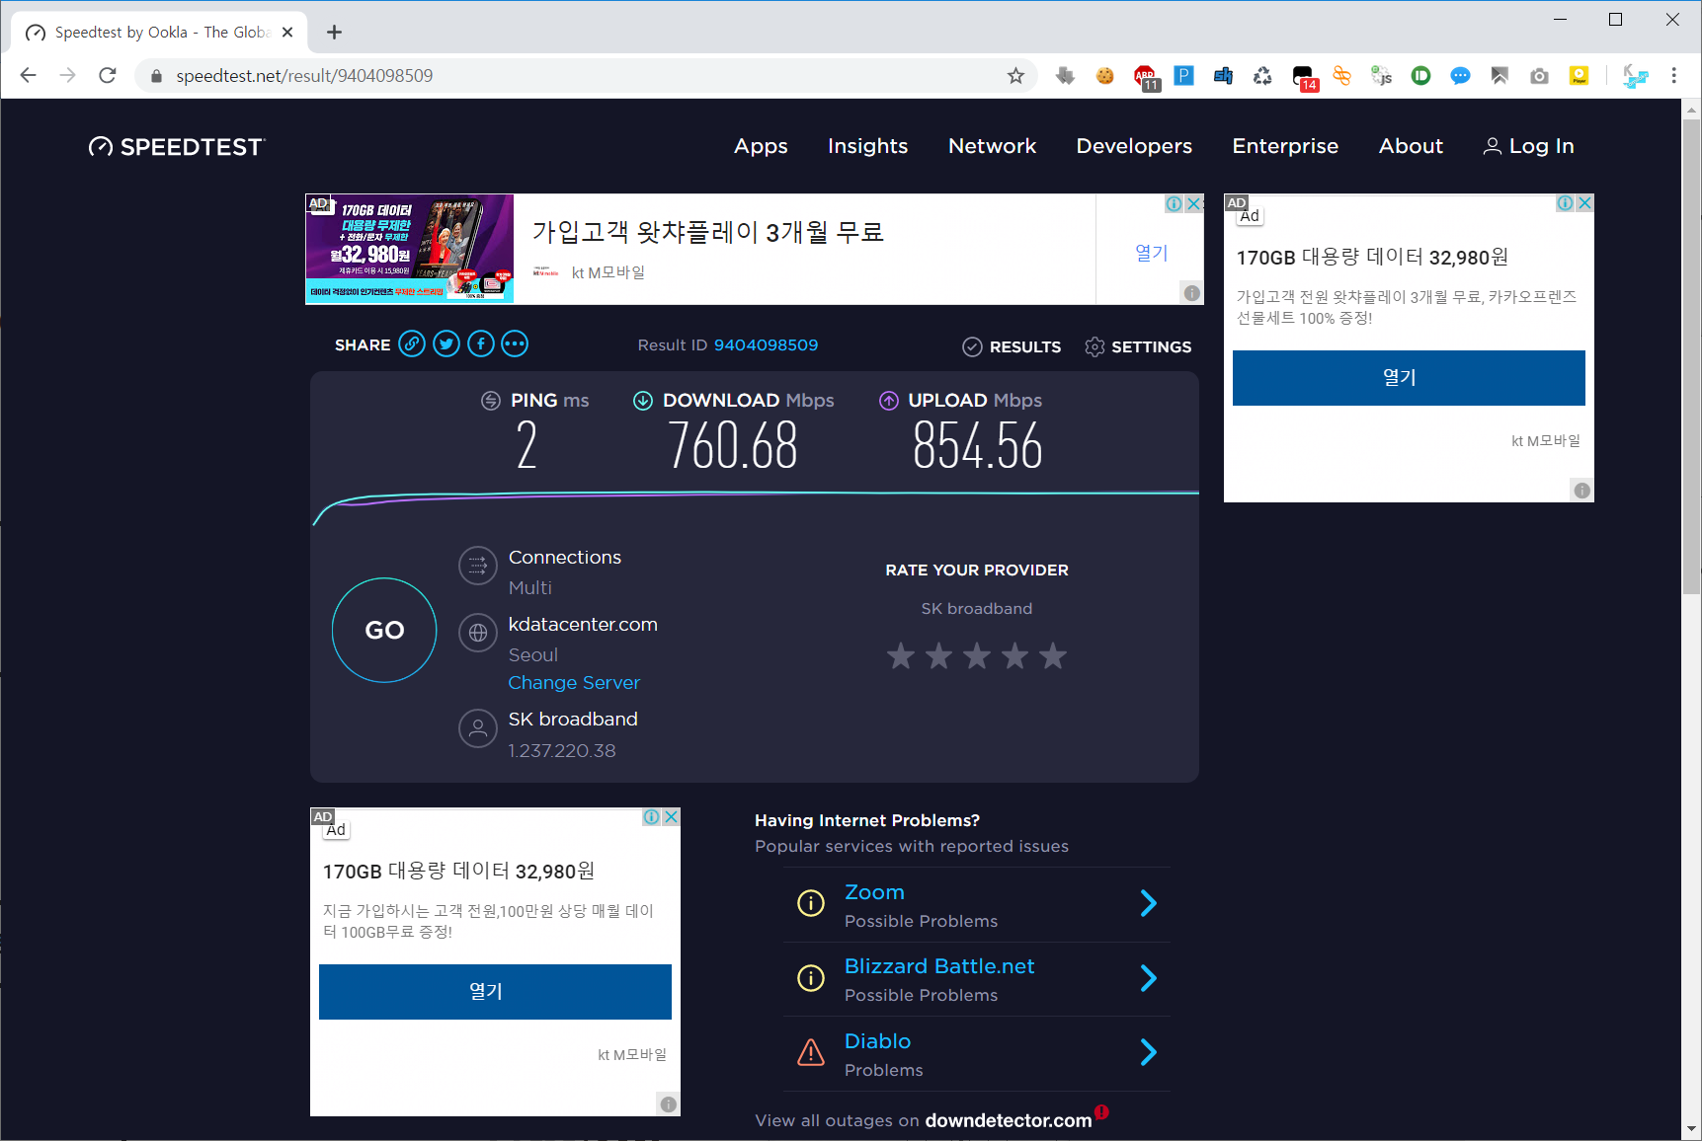Expand Blizzard Battle.net problems entry

click(1148, 978)
